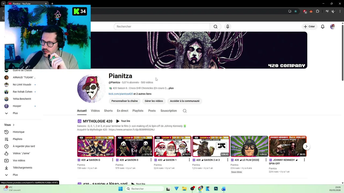The height and width of the screenshot is (193, 344).
Task: Click the Windows taskbar Rechercher box
Action: click(144, 189)
